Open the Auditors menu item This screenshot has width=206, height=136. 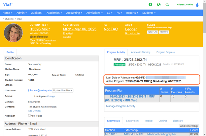(x=36, y=13)
